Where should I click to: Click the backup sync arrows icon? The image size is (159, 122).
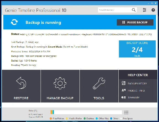coord(14,22)
